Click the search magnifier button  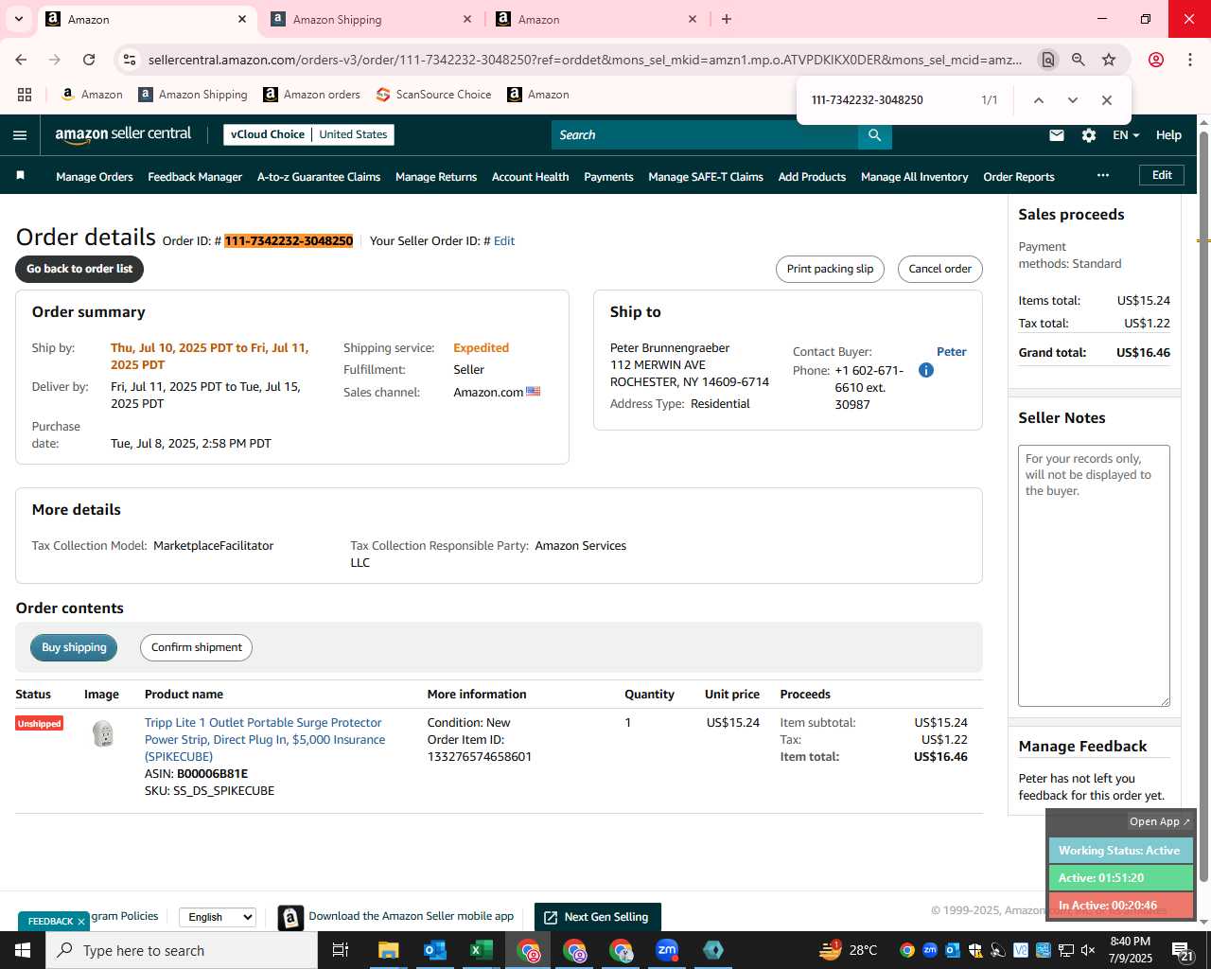click(x=875, y=135)
